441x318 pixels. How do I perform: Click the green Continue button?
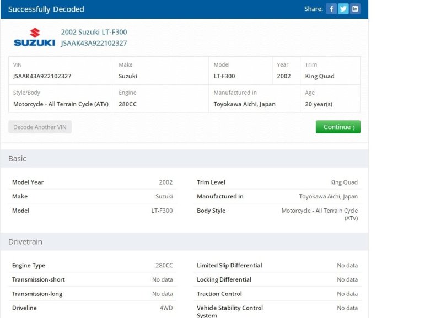point(338,127)
